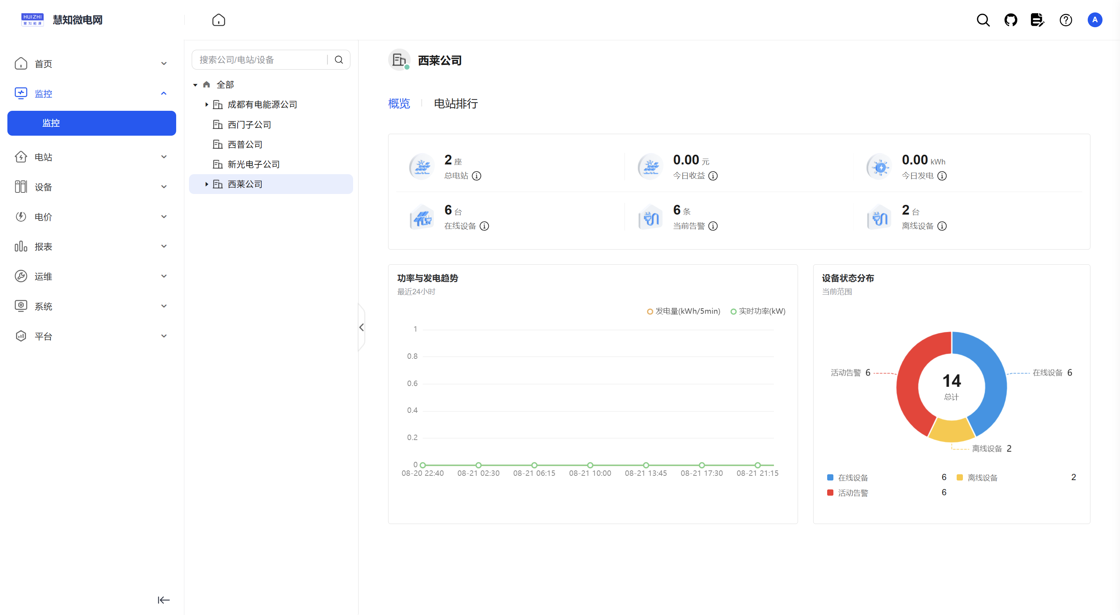Click info icon next to 今日发电
This screenshot has width=1120, height=615.
(942, 176)
